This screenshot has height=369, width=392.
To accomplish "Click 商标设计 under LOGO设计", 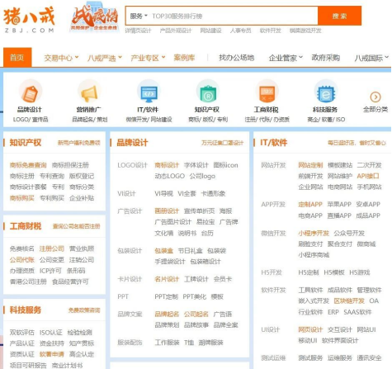I will (167, 165).
